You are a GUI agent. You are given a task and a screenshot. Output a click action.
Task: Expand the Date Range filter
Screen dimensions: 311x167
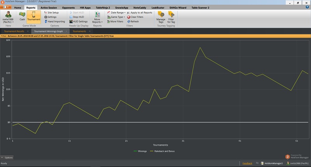(116, 12)
